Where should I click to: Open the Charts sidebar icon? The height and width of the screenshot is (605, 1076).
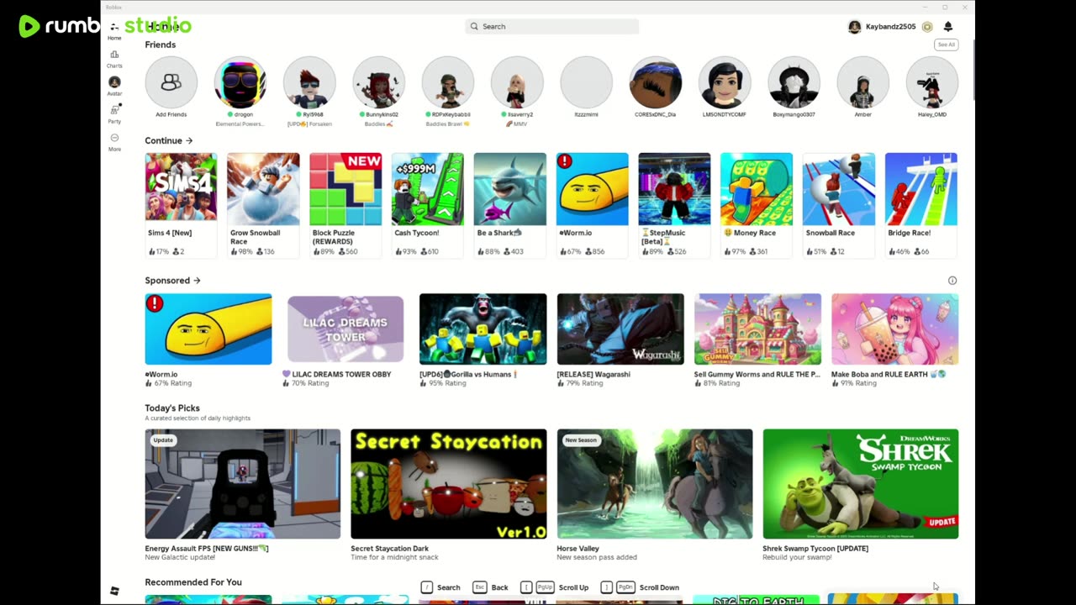[114, 55]
